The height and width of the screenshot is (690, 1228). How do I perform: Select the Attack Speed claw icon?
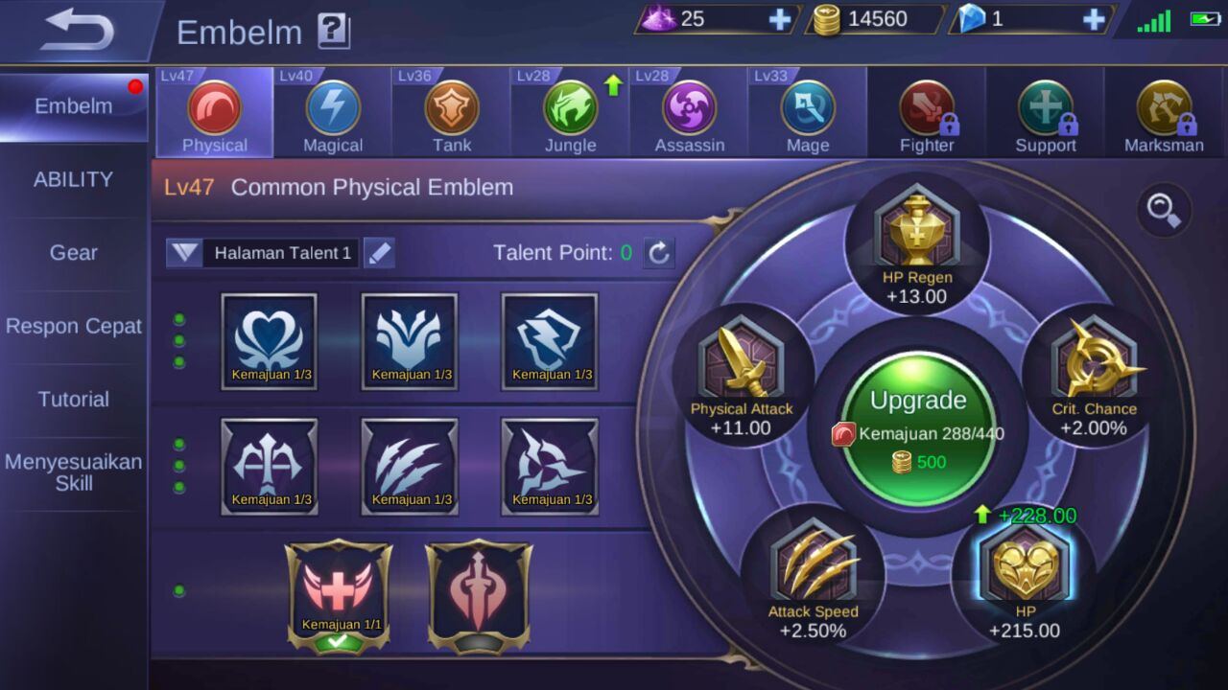point(814,560)
